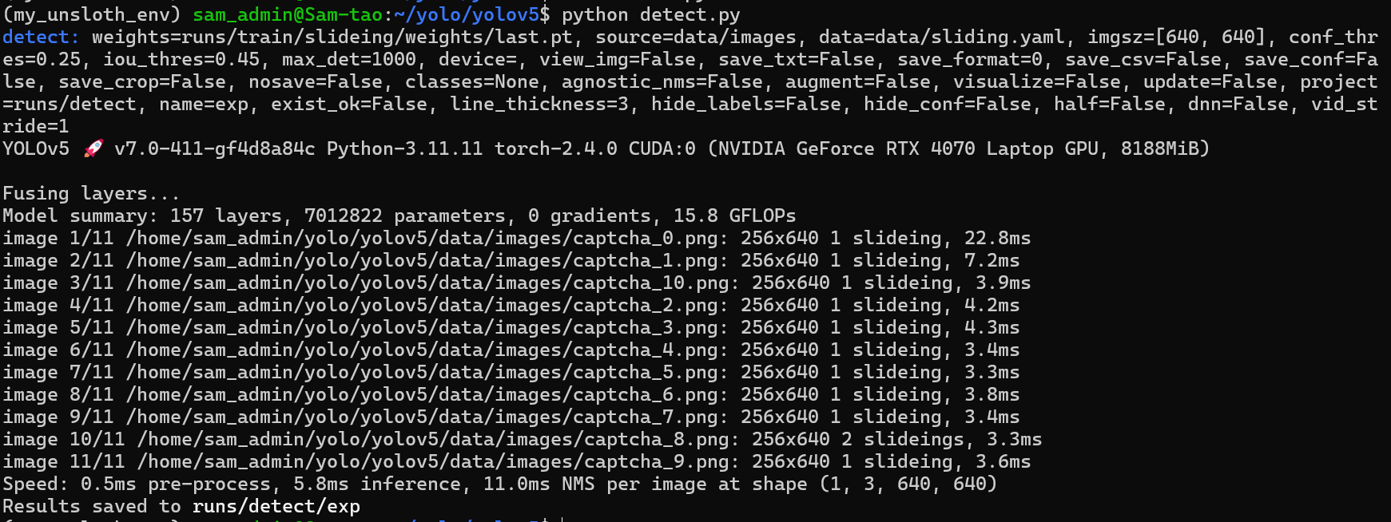Click the 'python detect.py' command text
This screenshot has height=522, width=1391.
coord(651,14)
